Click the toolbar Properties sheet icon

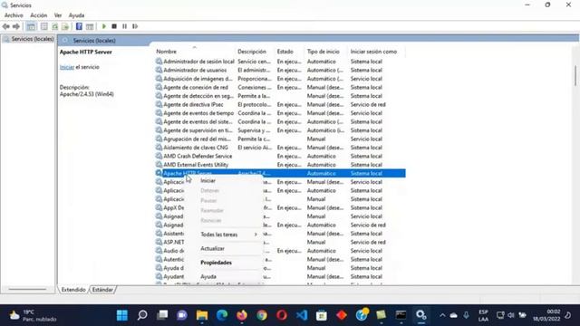click(44, 26)
